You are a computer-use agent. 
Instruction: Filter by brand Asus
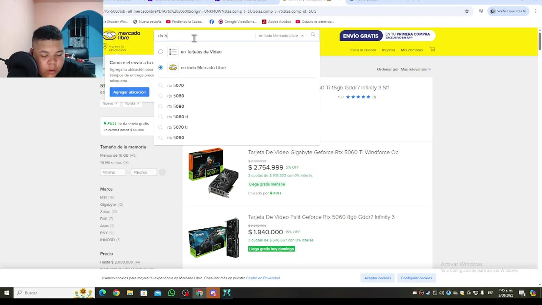(x=107, y=226)
